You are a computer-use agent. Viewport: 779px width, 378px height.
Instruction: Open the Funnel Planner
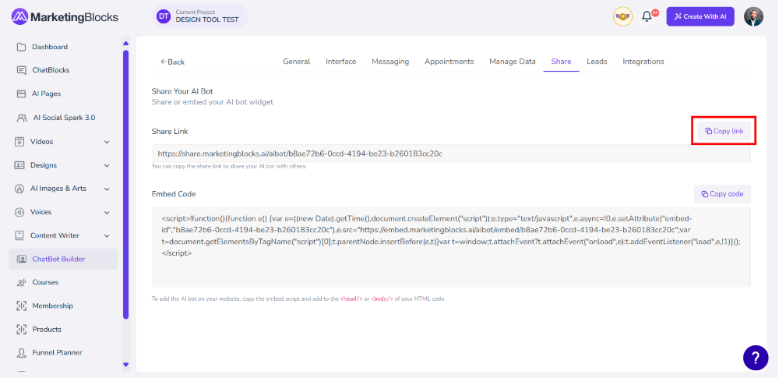coord(57,352)
